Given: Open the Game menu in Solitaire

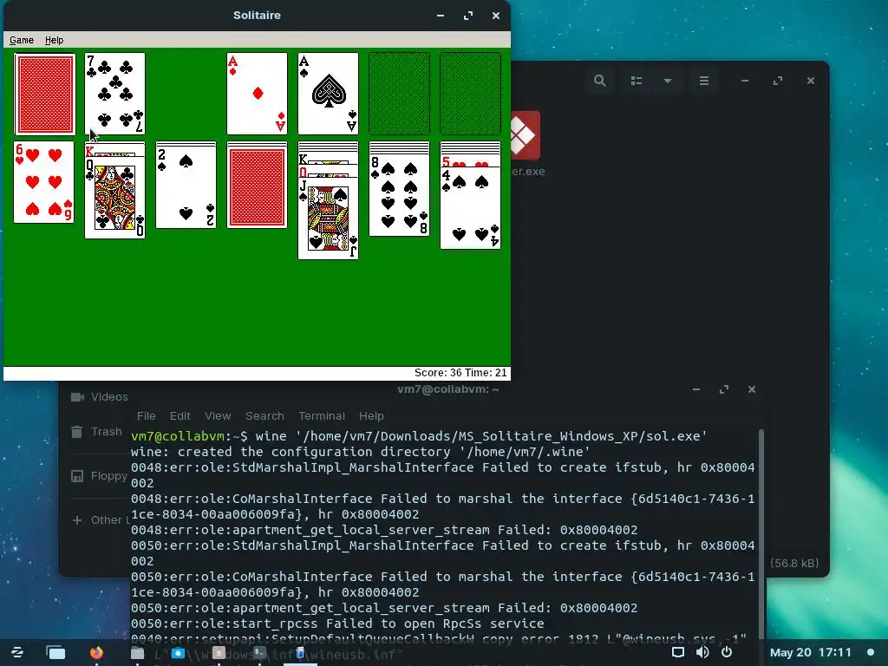Looking at the screenshot, I should pos(22,40).
